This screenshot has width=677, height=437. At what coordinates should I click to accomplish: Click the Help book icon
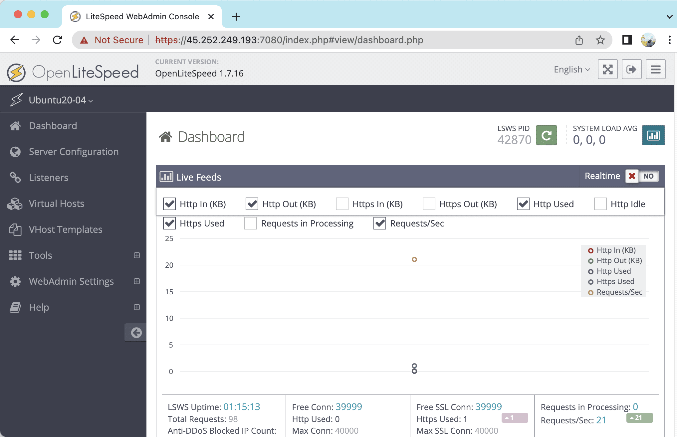tap(15, 307)
